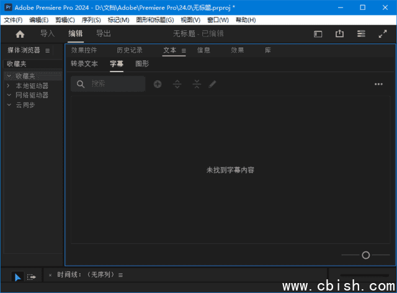Go to the Home screen icon
397x293 pixels.
[20, 34]
